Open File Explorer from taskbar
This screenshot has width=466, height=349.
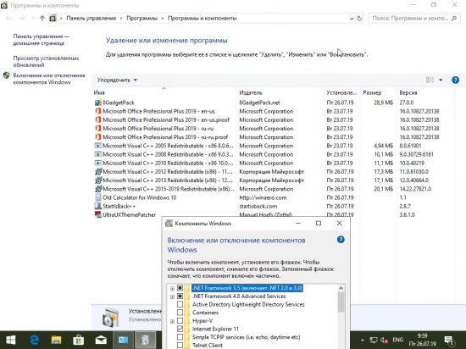pos(56,340)
